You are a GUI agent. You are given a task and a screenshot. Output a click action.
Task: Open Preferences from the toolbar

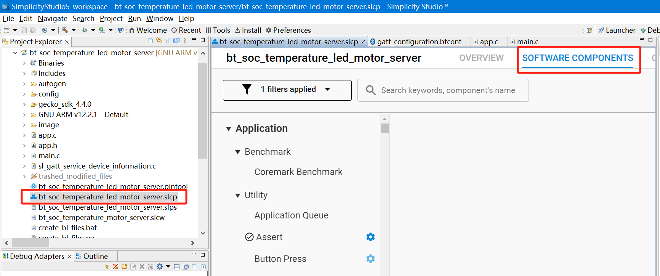pos(288,30)
